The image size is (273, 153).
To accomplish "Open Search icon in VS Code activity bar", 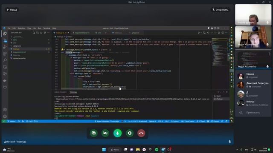I will tap(5, 60).
